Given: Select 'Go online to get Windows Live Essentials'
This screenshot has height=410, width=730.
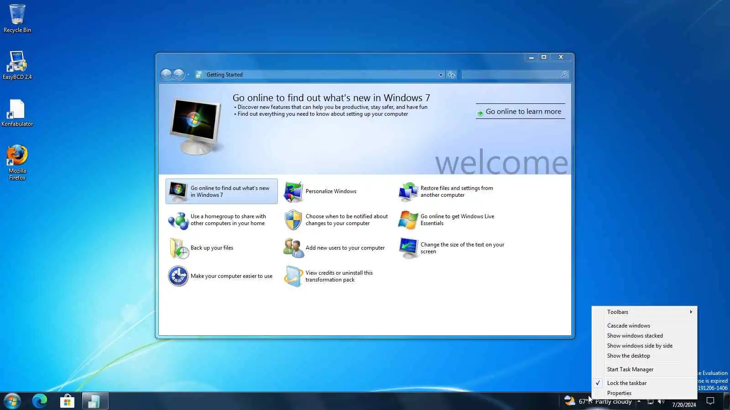Looking at the screenshot, I should [x=446, y=220].
